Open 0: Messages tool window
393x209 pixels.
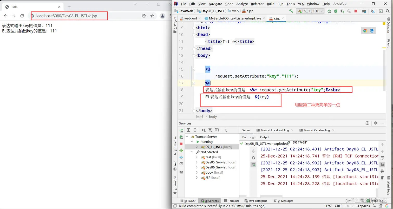coord(283,201)
